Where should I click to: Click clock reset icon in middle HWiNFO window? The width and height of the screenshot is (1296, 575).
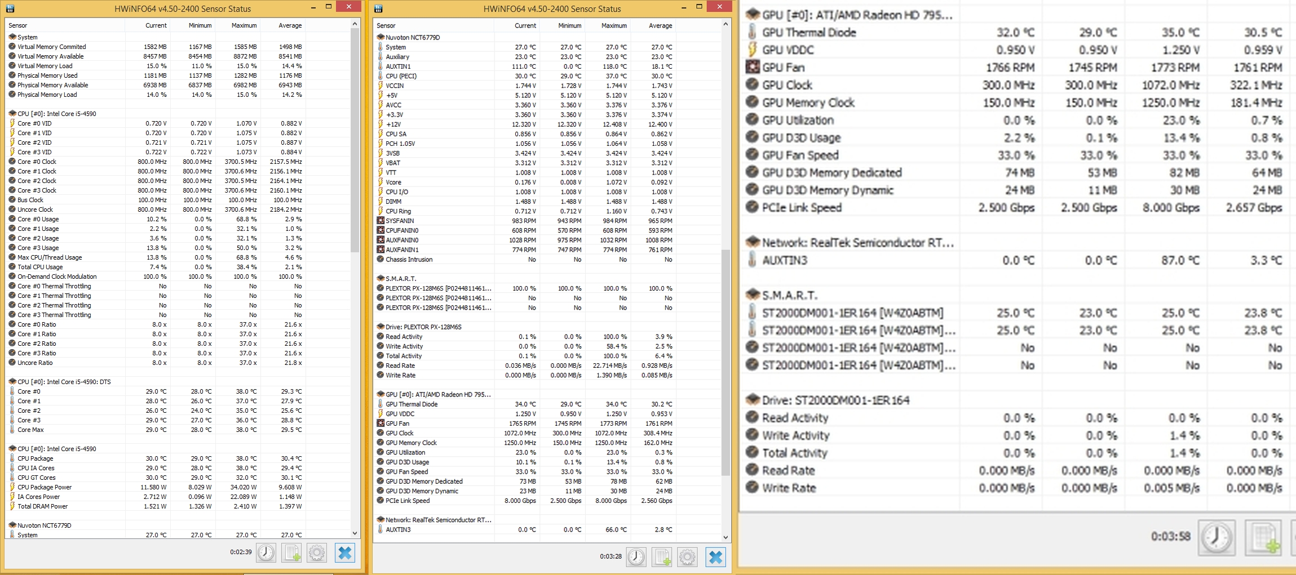[636, 557]
